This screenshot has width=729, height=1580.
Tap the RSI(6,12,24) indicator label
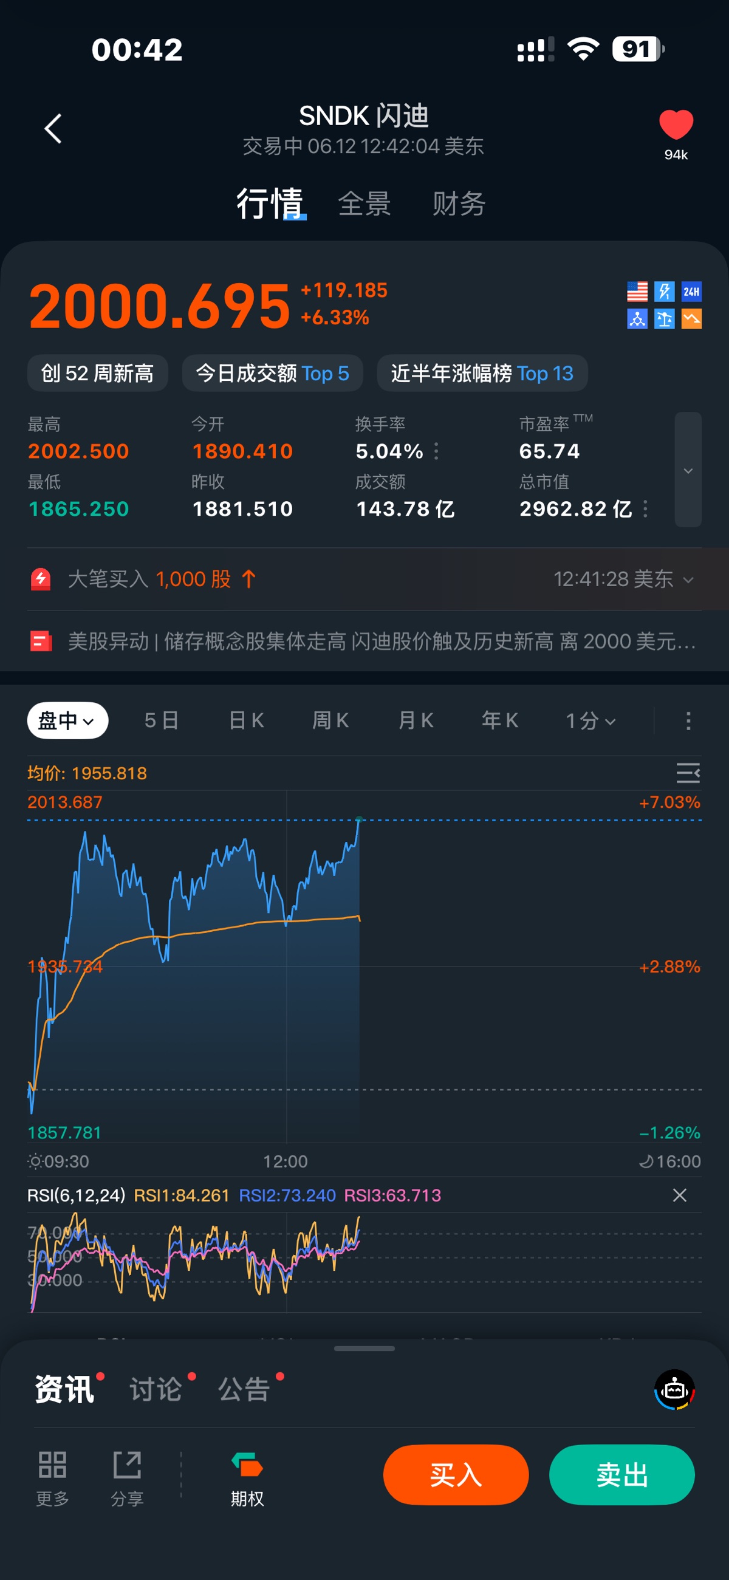pos(77,1195)
